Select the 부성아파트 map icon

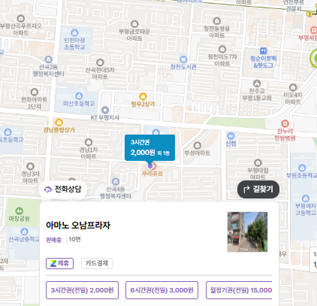[x=198, y=145]
